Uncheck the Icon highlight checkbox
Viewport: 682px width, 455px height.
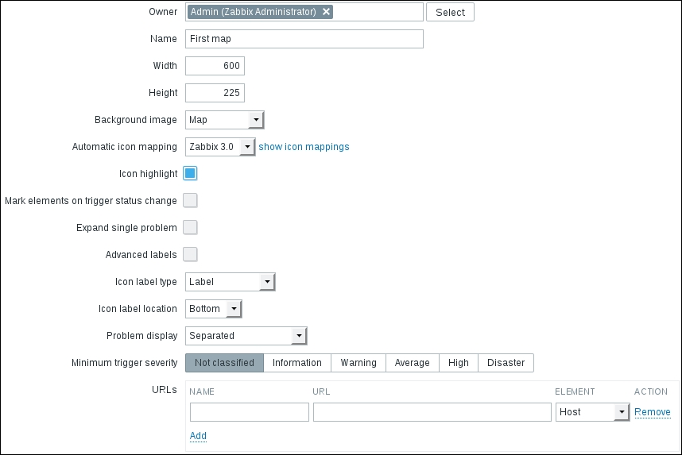pyautogui.click(x=190, y=173)
